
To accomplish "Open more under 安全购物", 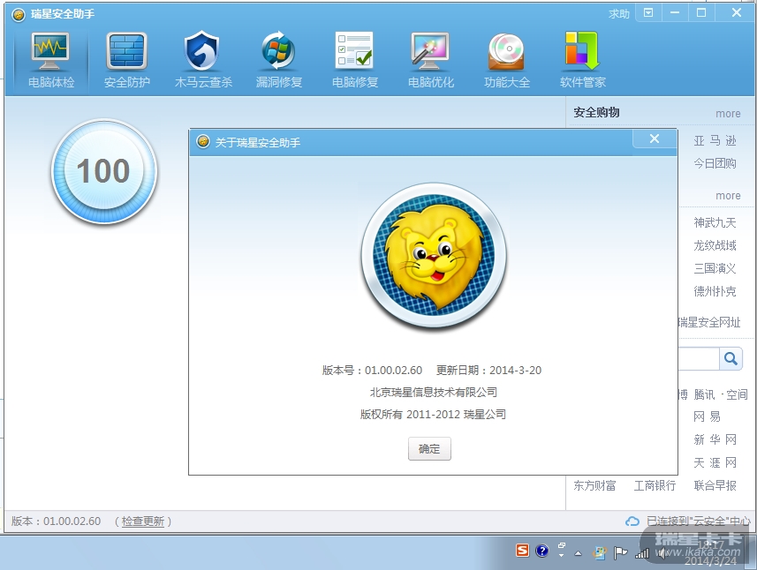I will [728, 114].
